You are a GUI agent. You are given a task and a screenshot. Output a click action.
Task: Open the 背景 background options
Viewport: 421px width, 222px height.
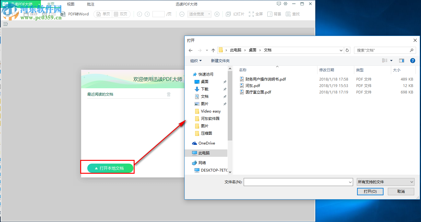click(x=274, y=14)
